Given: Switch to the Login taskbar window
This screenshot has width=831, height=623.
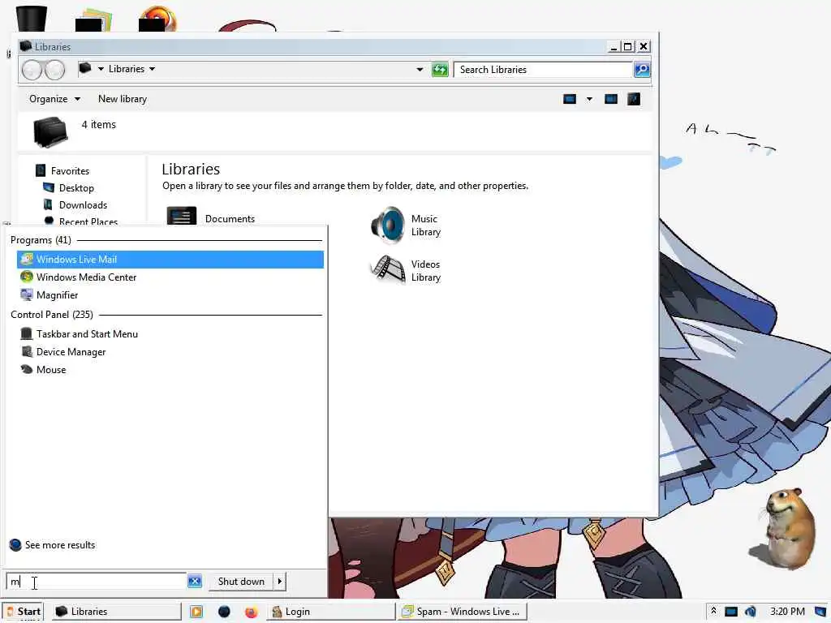Looking at the screenshot, I should tap(332, 612).
